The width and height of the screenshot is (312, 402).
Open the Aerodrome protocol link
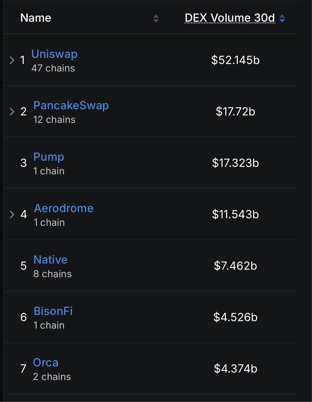click(x=64, y=208)
